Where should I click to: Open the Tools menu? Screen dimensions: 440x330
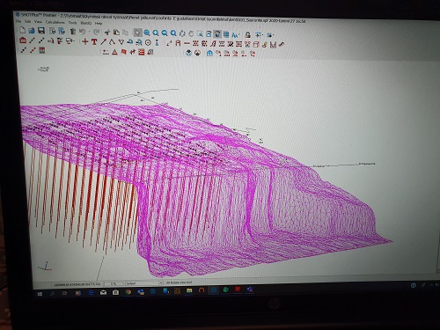[x=72, y=23]
